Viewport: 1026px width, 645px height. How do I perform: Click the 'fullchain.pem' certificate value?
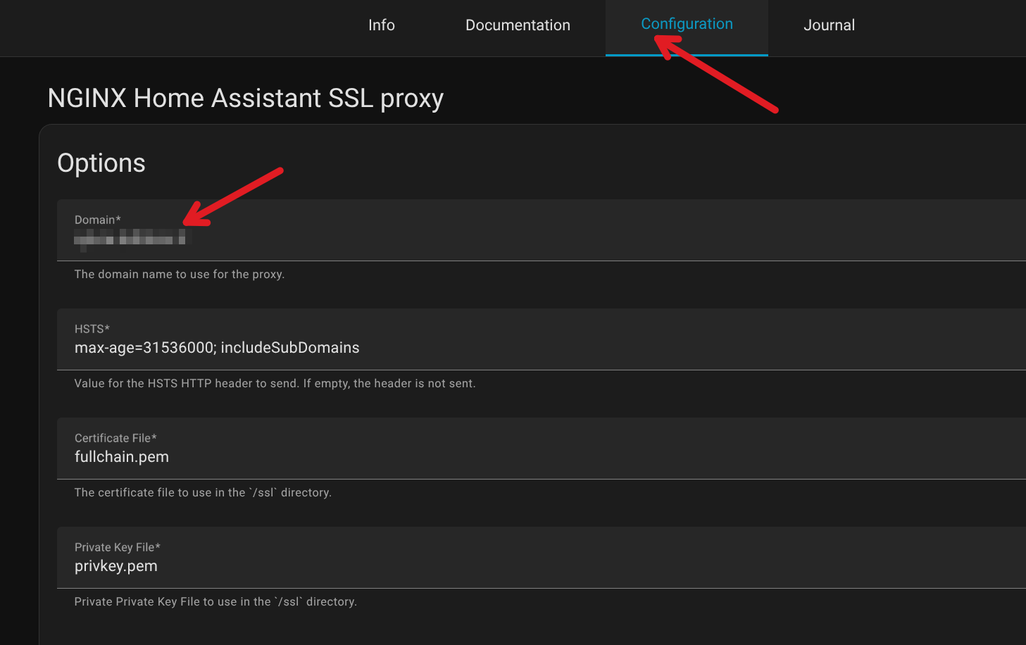(122, 457)
